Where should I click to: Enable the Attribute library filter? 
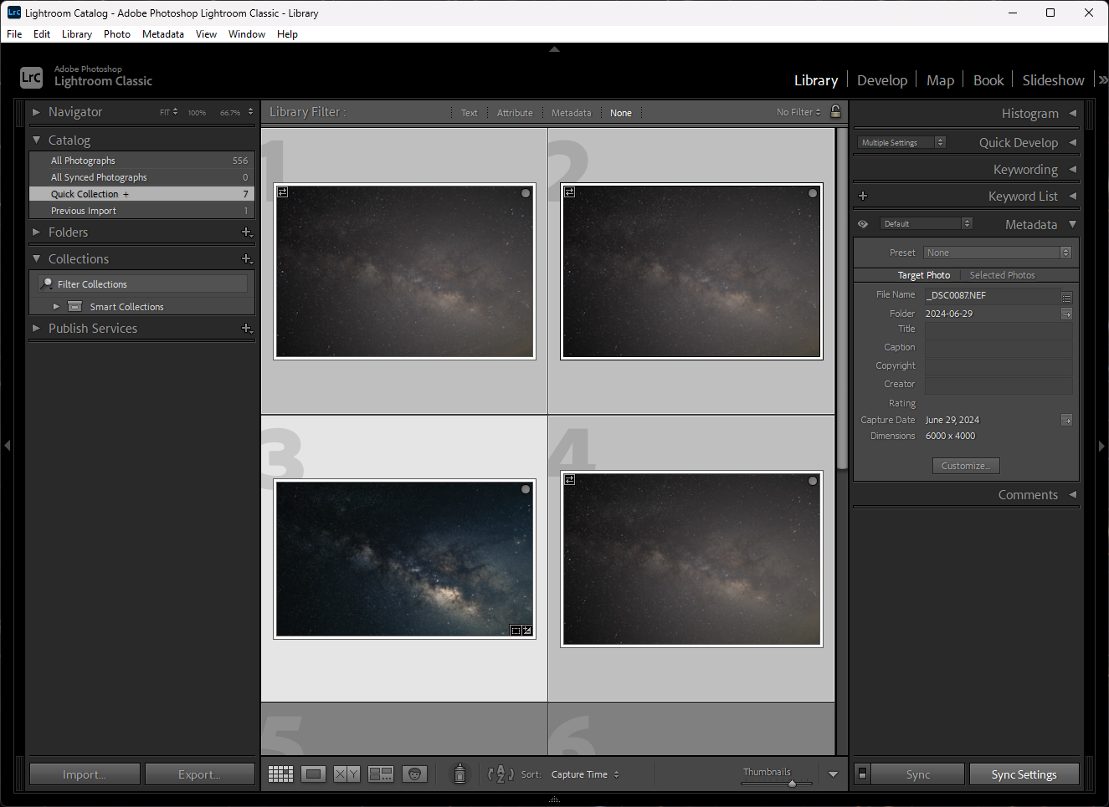tap(515, 113)
